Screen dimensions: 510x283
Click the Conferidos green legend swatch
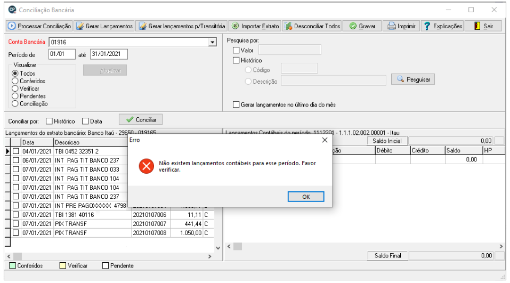[x=12, y=266]
